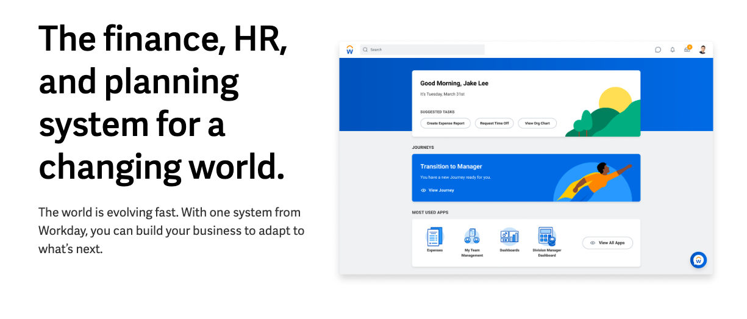Click the Workday logo icon

pos(349,50)
